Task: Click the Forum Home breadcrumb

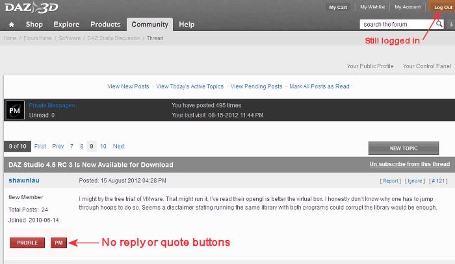Action: 38,38
